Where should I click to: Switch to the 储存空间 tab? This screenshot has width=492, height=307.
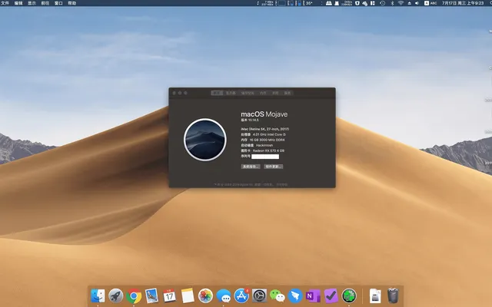tap(248, 93)
